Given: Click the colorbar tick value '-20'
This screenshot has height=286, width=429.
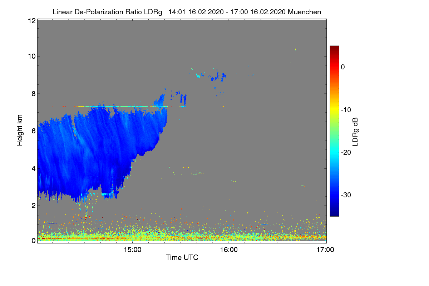Looking at the screenshot, I should coord(346,152).
